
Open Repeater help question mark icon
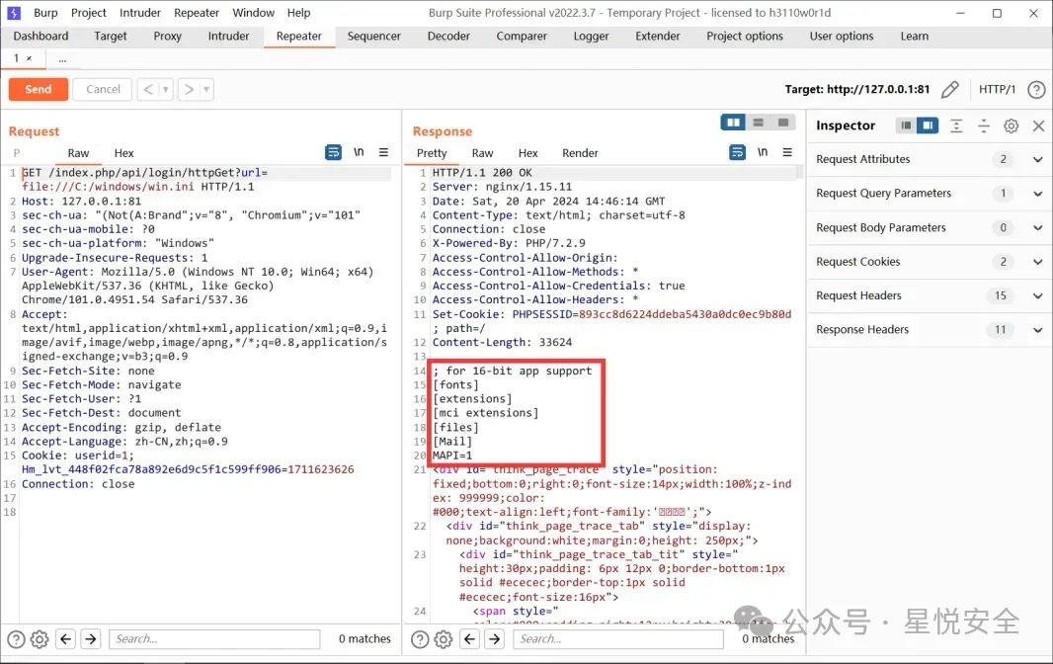pyautogui.click(x=1036, y=89)
